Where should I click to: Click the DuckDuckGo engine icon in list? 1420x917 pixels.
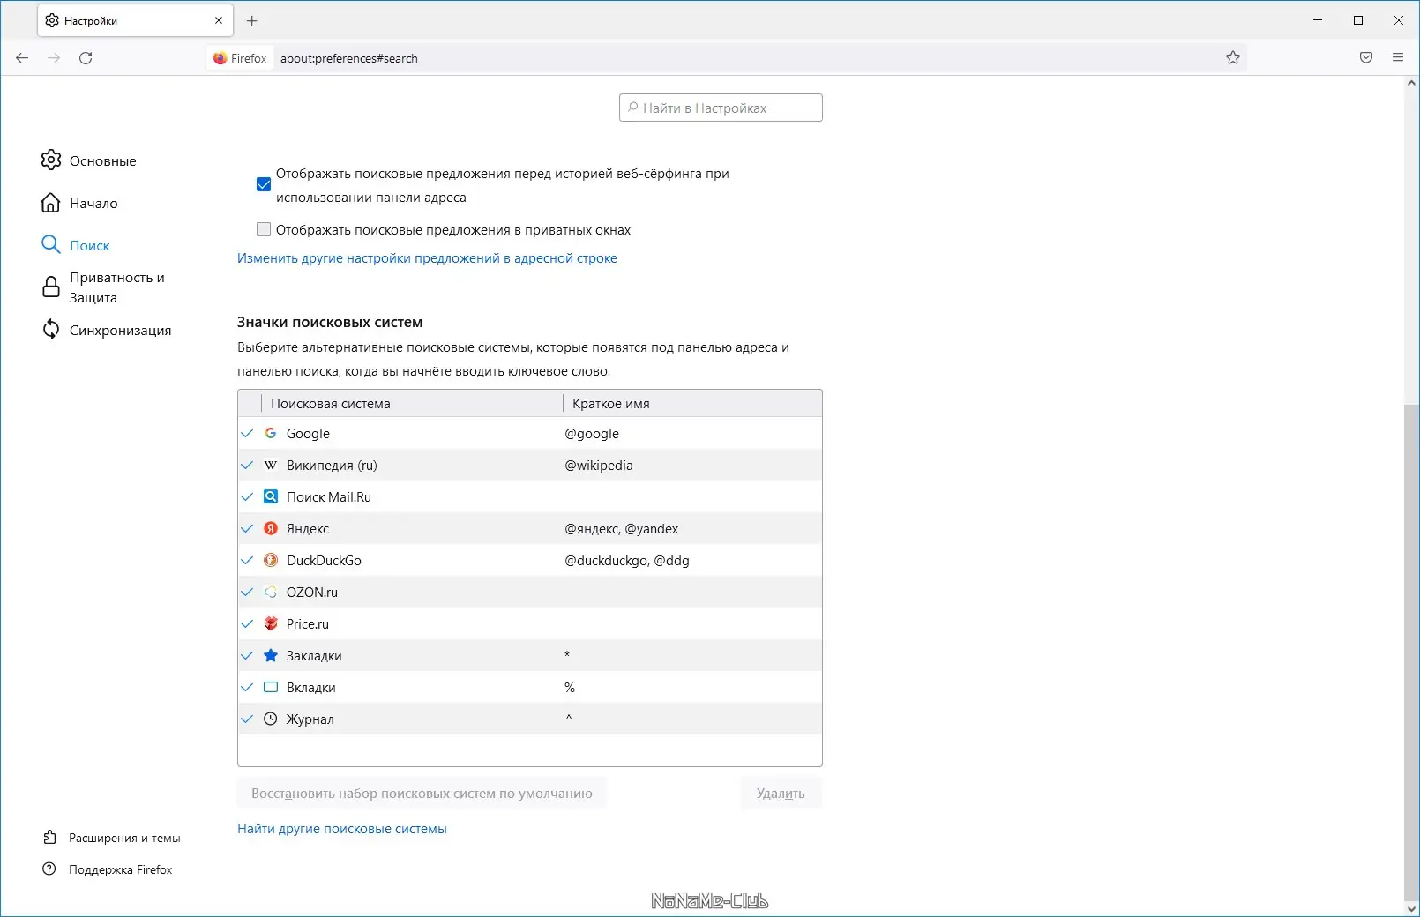click(271, 561)
